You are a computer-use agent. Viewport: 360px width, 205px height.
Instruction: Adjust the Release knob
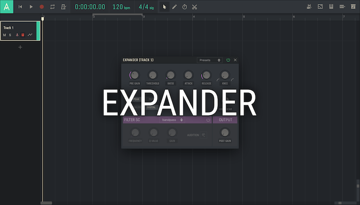coord(206,75)
